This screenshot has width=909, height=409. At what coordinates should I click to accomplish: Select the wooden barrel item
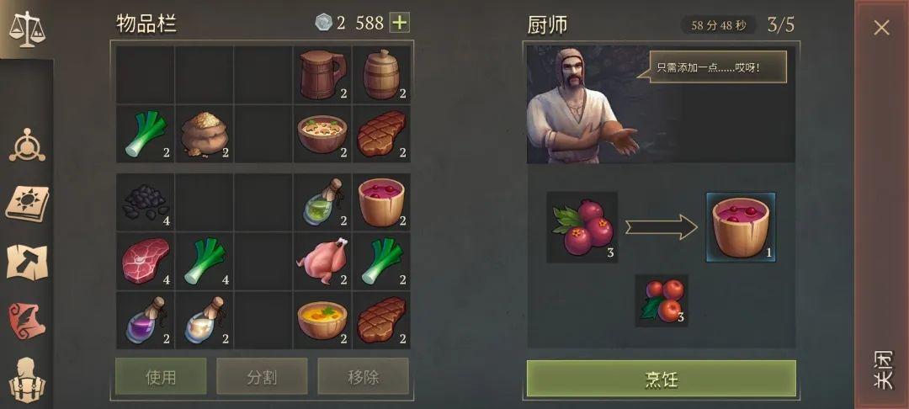click(x=381, y=75)
